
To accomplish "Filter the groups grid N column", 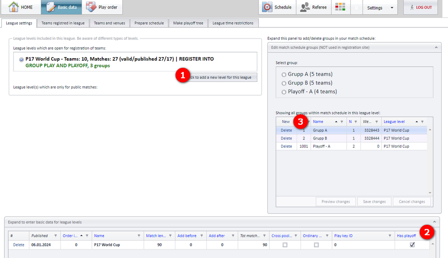I will [356, 122].
